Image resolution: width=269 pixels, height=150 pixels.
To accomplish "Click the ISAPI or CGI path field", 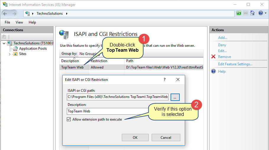I will pos(118,97).
